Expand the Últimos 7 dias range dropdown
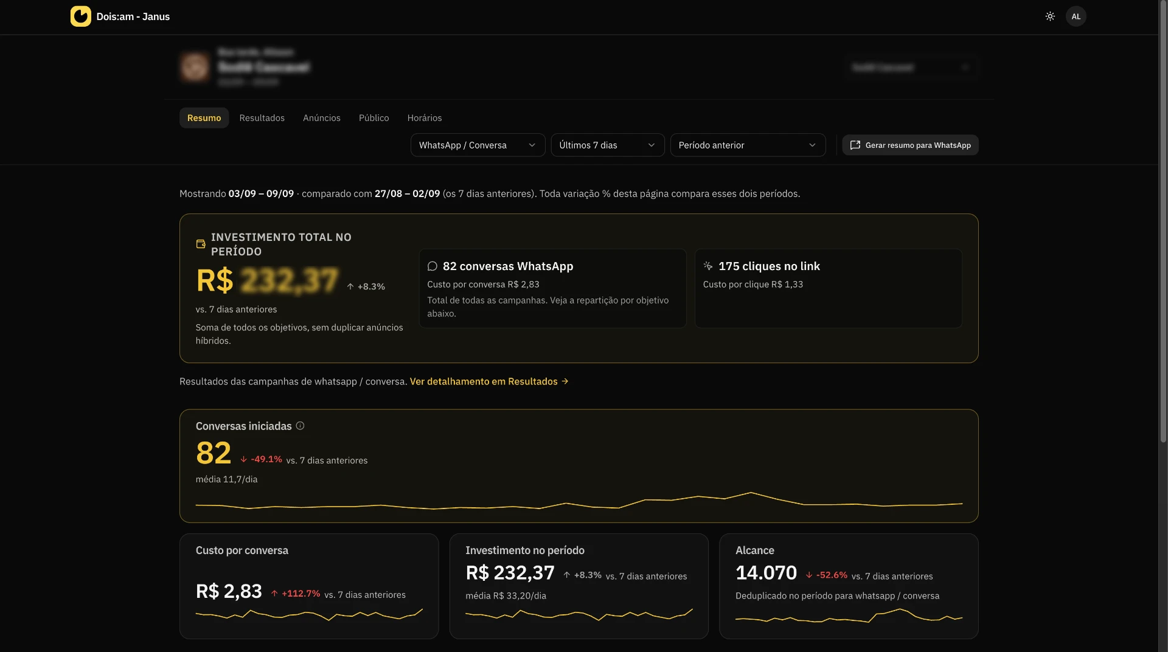Viewport: 1168px width, 652px height. point(607,145)
